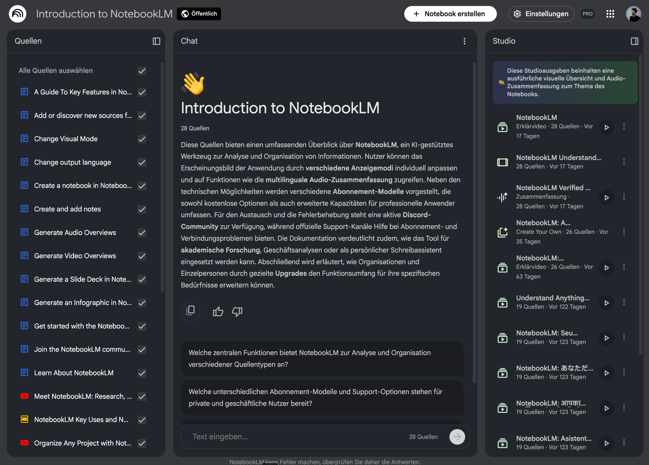
Task: Uncheck the 'Generate Audio Overviews' source checkbox
Action: (142, 232)
